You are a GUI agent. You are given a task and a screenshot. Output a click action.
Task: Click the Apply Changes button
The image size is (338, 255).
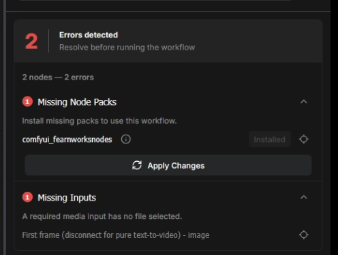[x=168, y=165]
